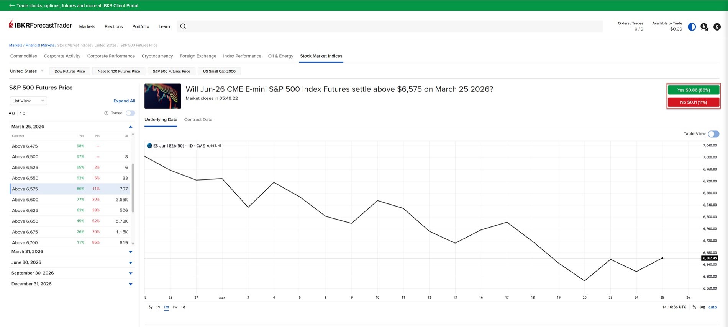Switch chart to log scale
The width and height of the screenshot is (728, 327).
pyautogui.click(x=702, y=307)
